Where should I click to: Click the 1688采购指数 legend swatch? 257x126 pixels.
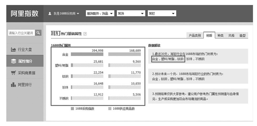[72, 109]
